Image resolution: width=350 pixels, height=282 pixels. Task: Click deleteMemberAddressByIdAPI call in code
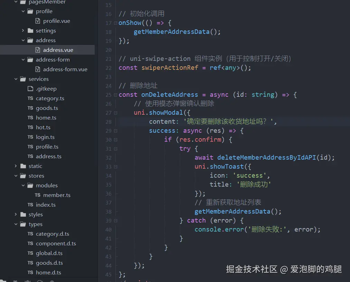click(266, 158)
